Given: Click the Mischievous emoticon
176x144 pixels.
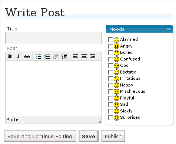Looking at the screenshot, I should (116, 92).
